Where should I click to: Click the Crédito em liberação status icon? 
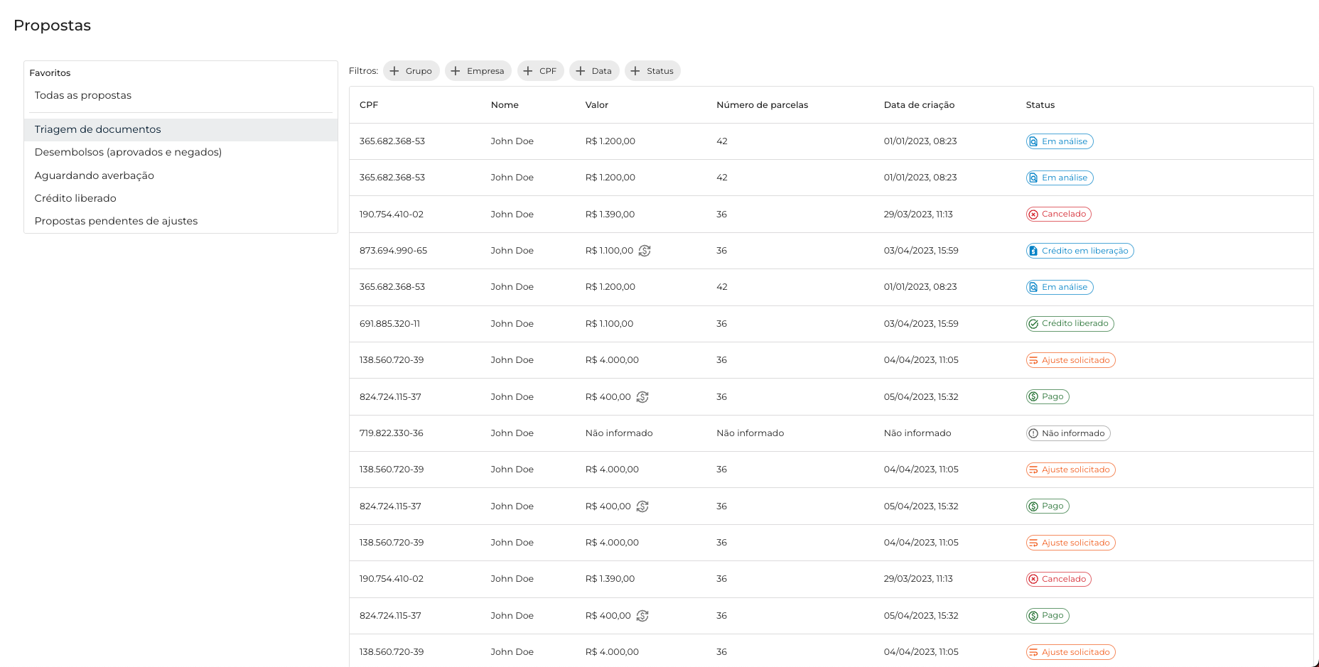point(1033,251)
